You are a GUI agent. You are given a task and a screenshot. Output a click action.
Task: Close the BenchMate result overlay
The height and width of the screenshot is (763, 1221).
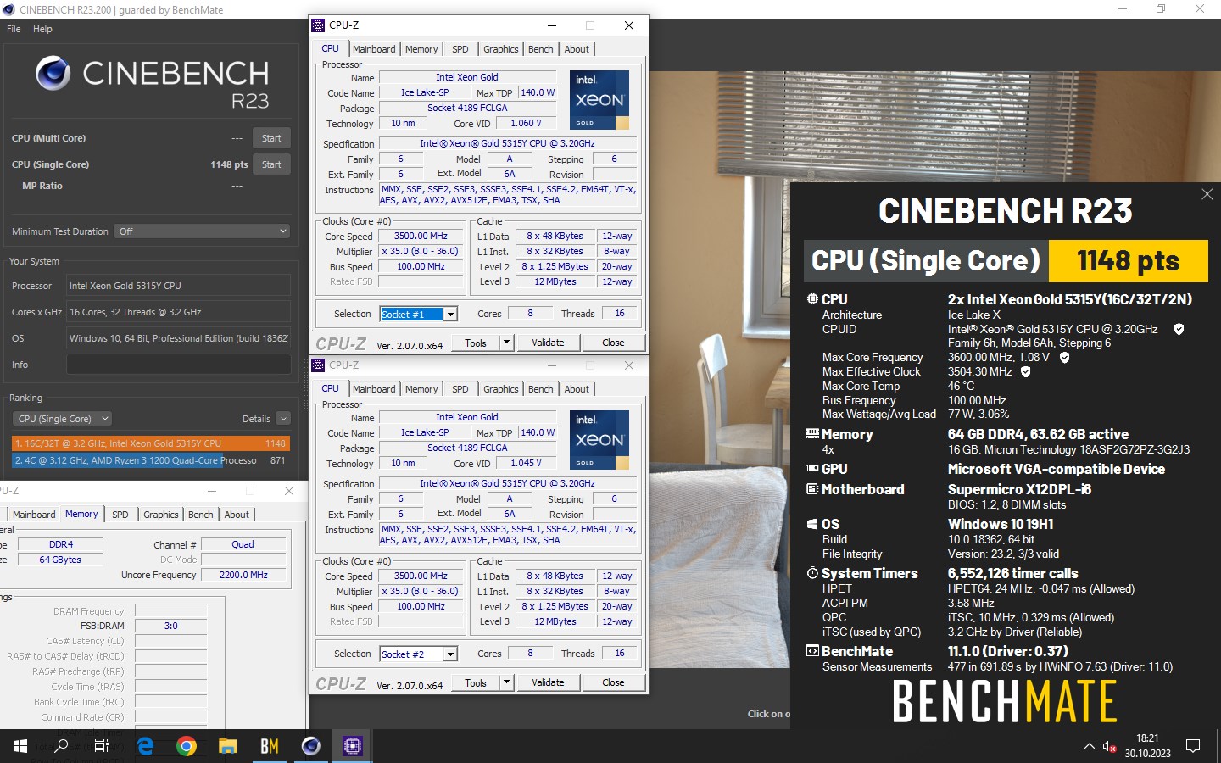[1207, 194]
